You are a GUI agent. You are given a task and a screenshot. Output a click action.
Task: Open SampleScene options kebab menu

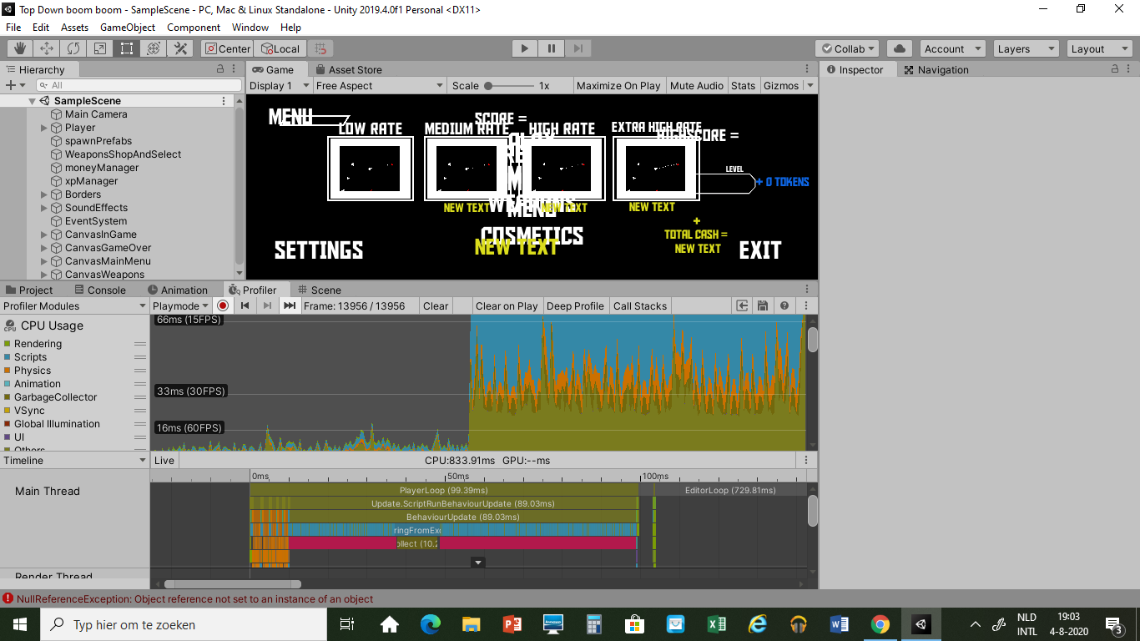(224, 101)
